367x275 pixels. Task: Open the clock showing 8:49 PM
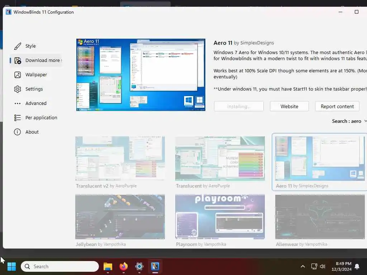342,266
